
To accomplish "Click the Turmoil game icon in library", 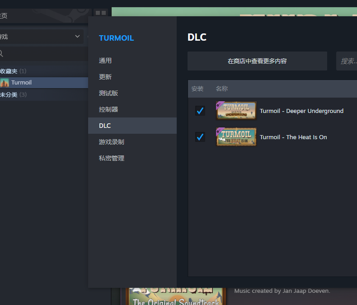I will click(5, 83).
